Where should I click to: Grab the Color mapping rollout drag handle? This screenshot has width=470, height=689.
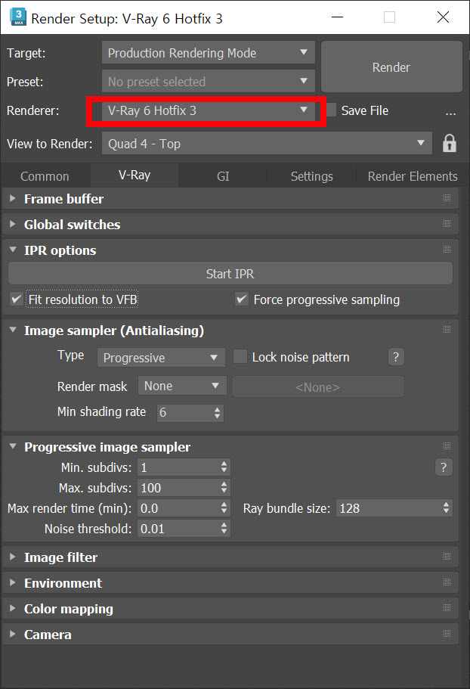(x=447, y=608)
